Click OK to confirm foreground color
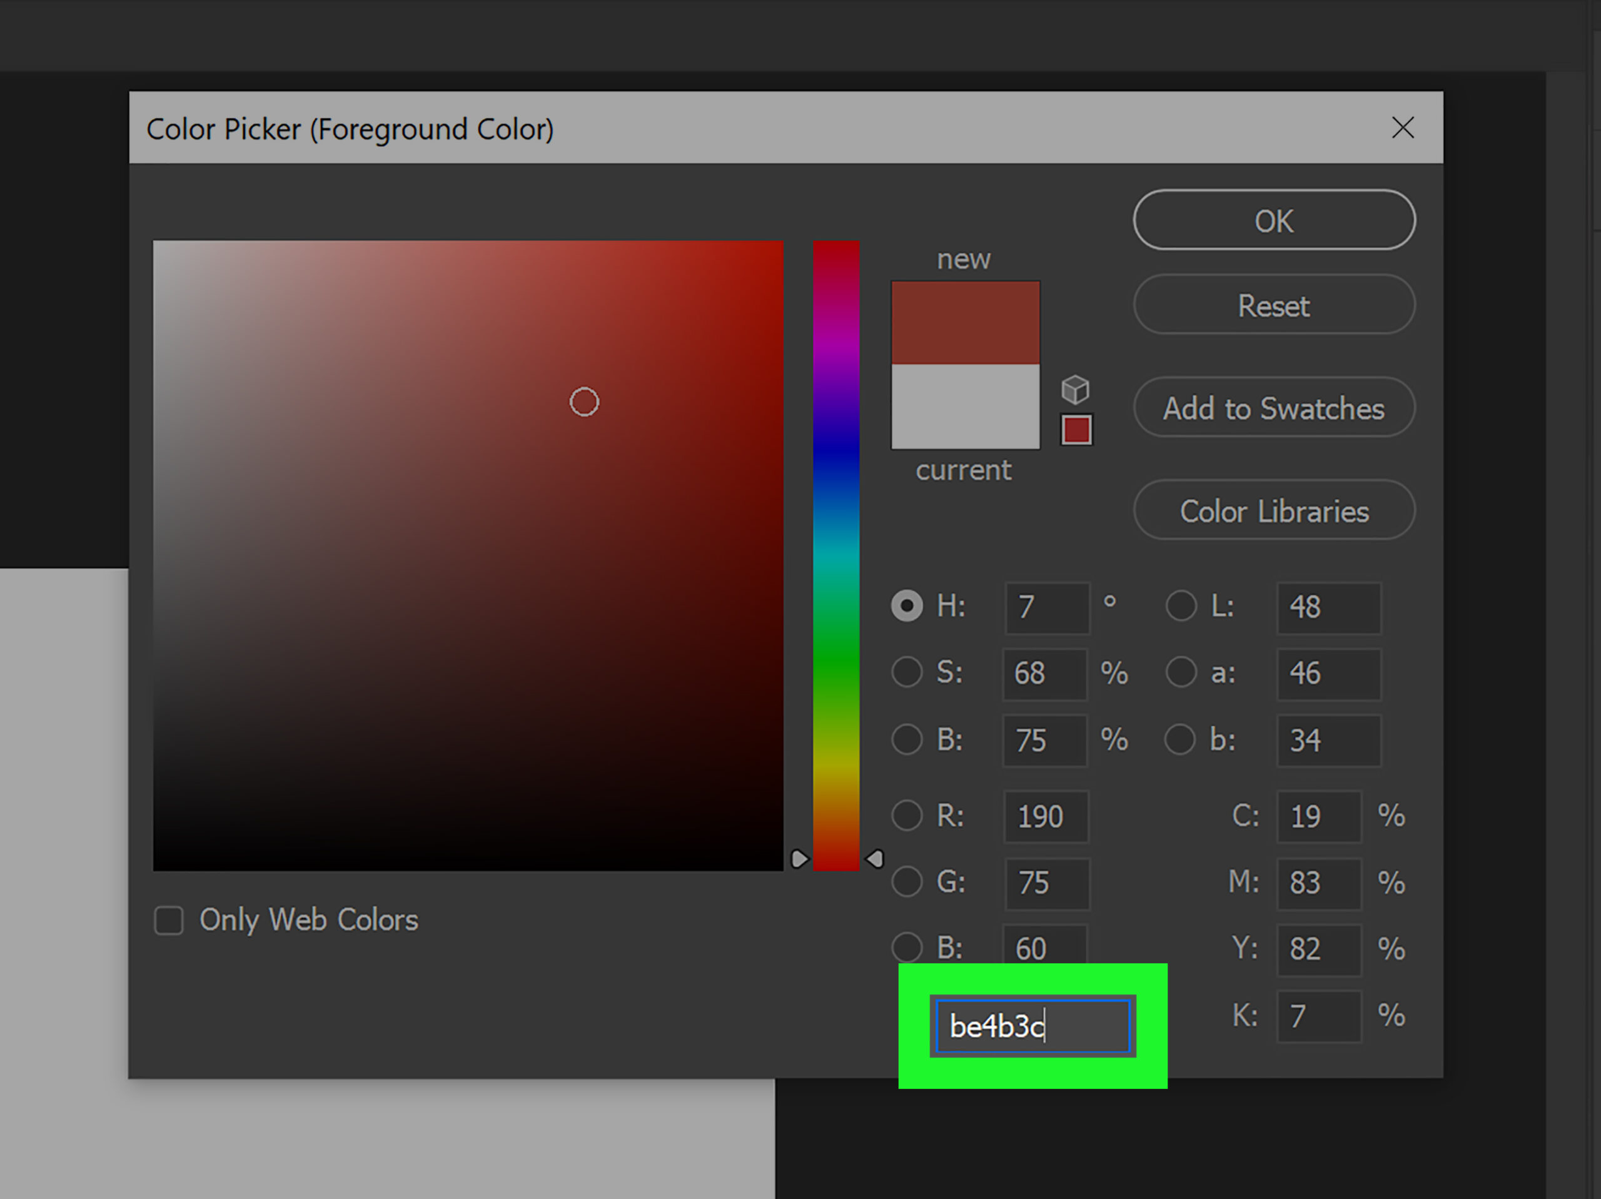The width and height of the screenshot is (1601, 1199). click(1272, 220)
